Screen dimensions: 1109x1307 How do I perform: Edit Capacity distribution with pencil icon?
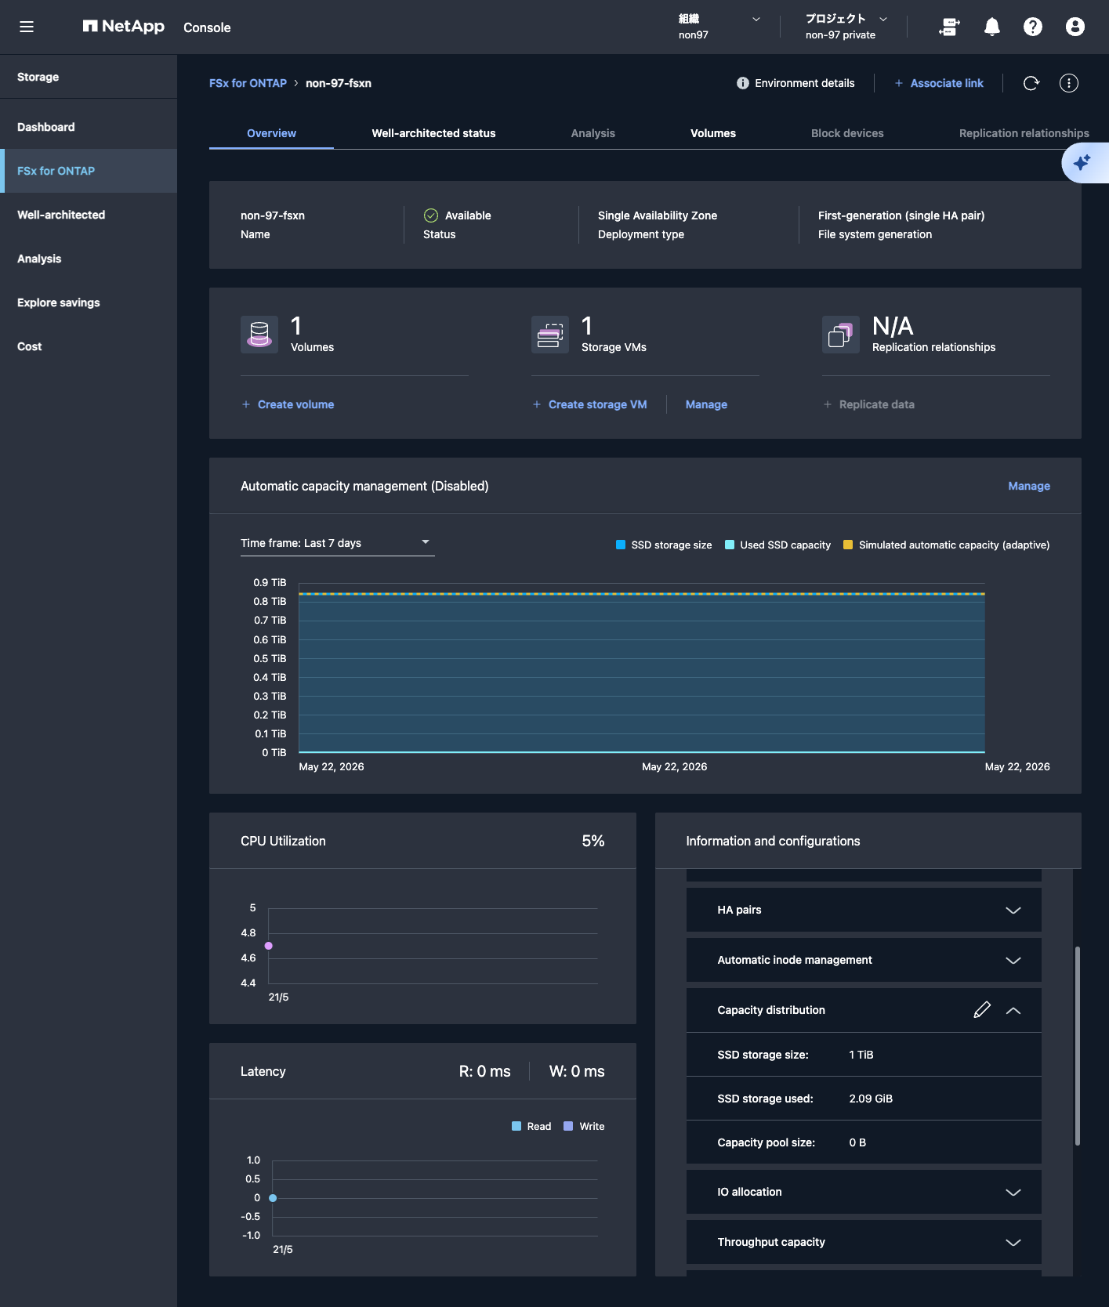tap(982, 1010)
